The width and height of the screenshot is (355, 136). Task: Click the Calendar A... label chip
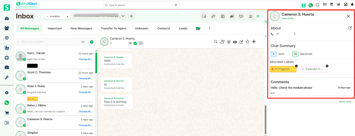(x=314, y=69)
